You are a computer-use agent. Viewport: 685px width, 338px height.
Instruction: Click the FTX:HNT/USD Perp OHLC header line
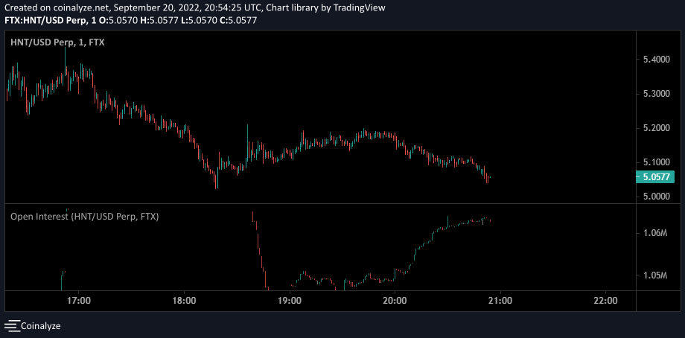(130, 20)
